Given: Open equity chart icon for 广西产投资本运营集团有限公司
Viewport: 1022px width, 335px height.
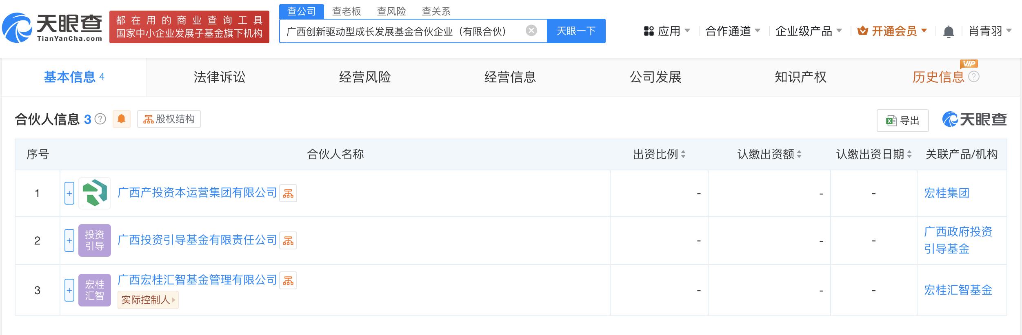Looking at the screenshot, I should coord(288,193).
